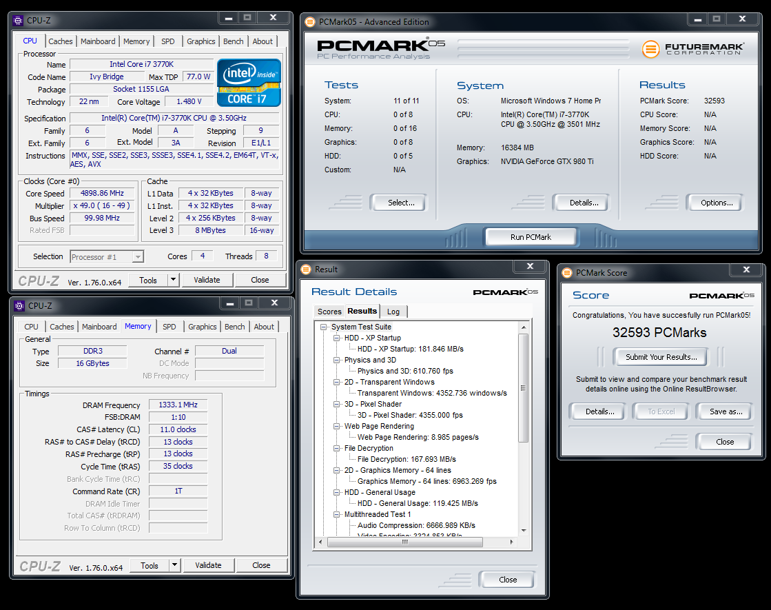Screen dimensions: 771x610
Task: Click the Name field showing Intel Core i7 3770K
Action: (x=142, y=64)
